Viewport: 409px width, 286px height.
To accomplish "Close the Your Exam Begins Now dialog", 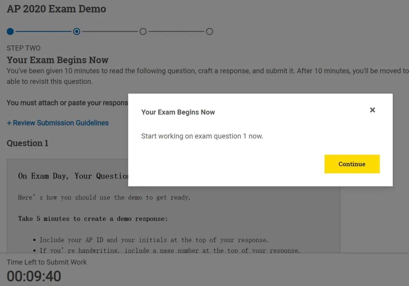I will pos(372,110).
